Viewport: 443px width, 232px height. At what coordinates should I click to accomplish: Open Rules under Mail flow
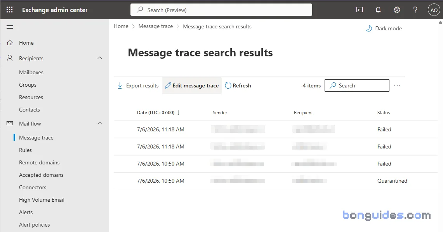pos(25,150)
